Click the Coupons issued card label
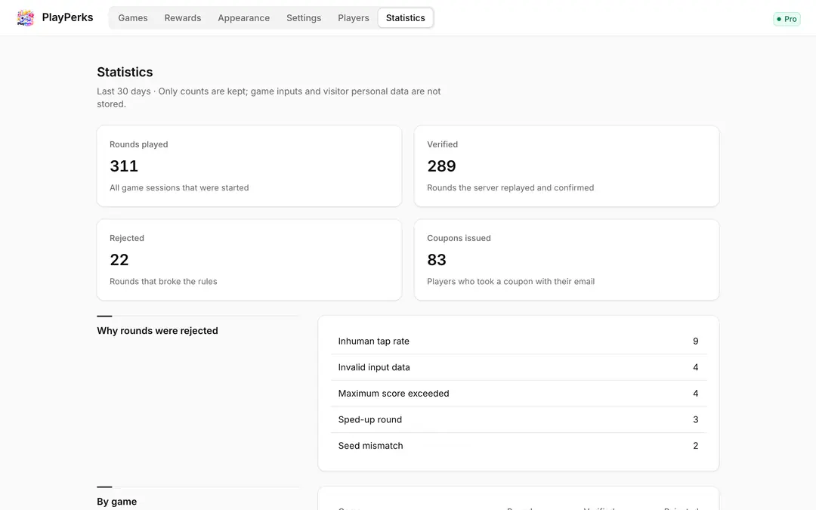Image resolution: width=816 pixels, height=510 pixels. (x=459, y=238)
